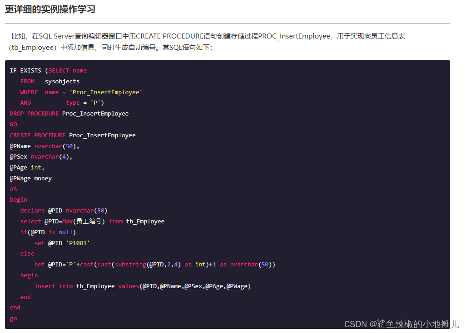Image resolution: width=466 pixels, height=333 pixels.
Task: Click the heading 更详细的实例操作学习
Action: [x=50, y=9]
